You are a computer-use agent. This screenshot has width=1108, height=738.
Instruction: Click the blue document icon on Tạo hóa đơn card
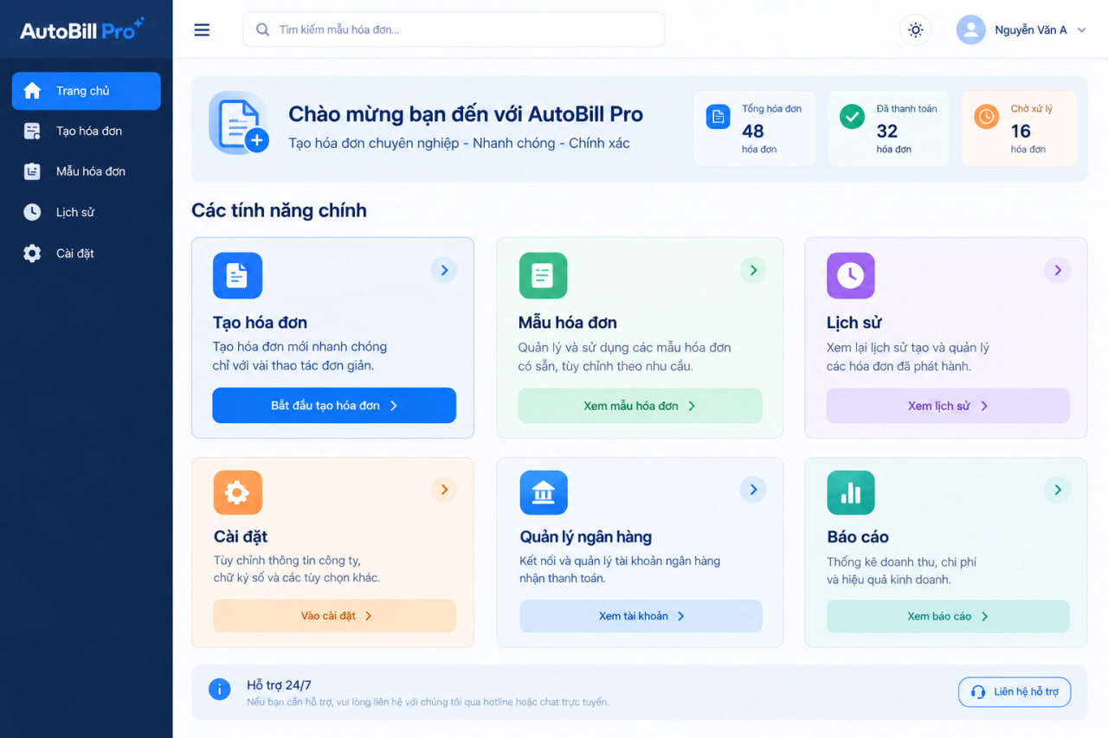click(x=237, y=276)
